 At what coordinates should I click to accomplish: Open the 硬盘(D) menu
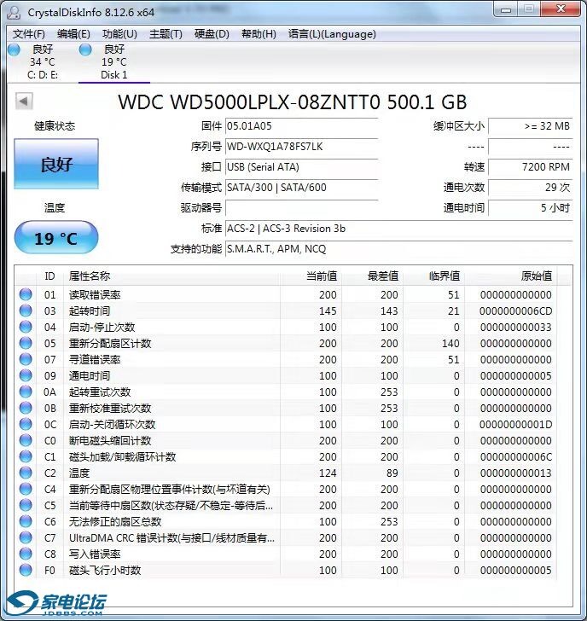[x=212, y=34]
